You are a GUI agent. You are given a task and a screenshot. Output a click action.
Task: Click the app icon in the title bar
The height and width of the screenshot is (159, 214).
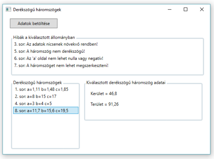[x=9, y=9]
